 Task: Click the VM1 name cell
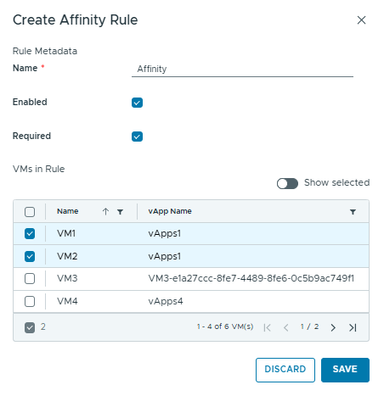66,233
